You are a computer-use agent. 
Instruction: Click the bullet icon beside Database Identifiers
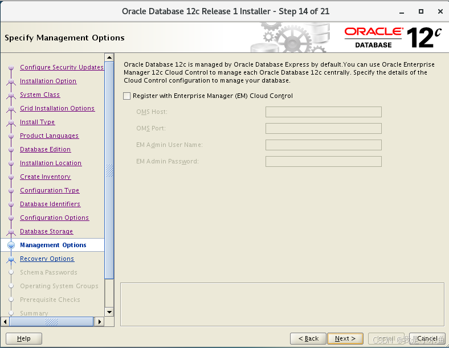pyautogui.click(x=11, y=204)
